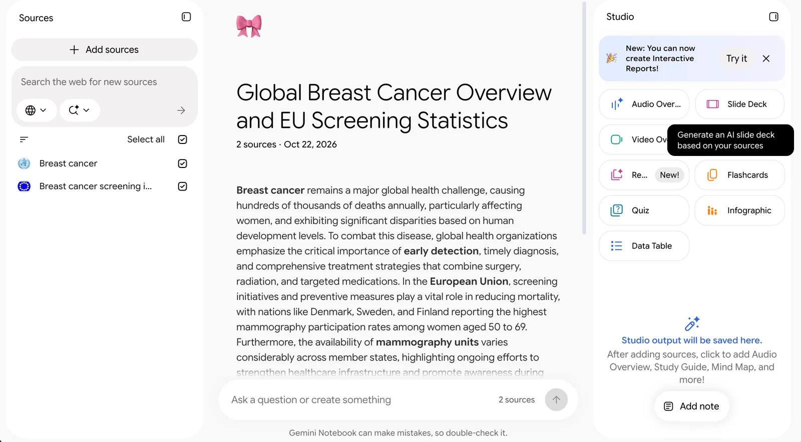Open the Data Table generator
The width and height of the screenshot is (801, 442).
(x=644, y=246)
